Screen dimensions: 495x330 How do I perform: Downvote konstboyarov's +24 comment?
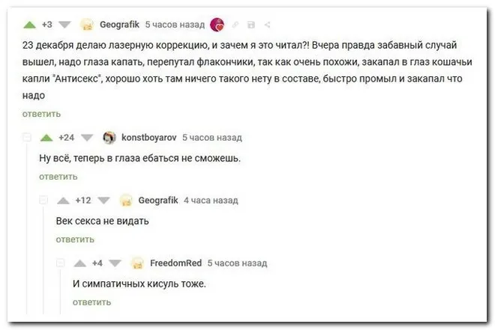pos(85,138)
